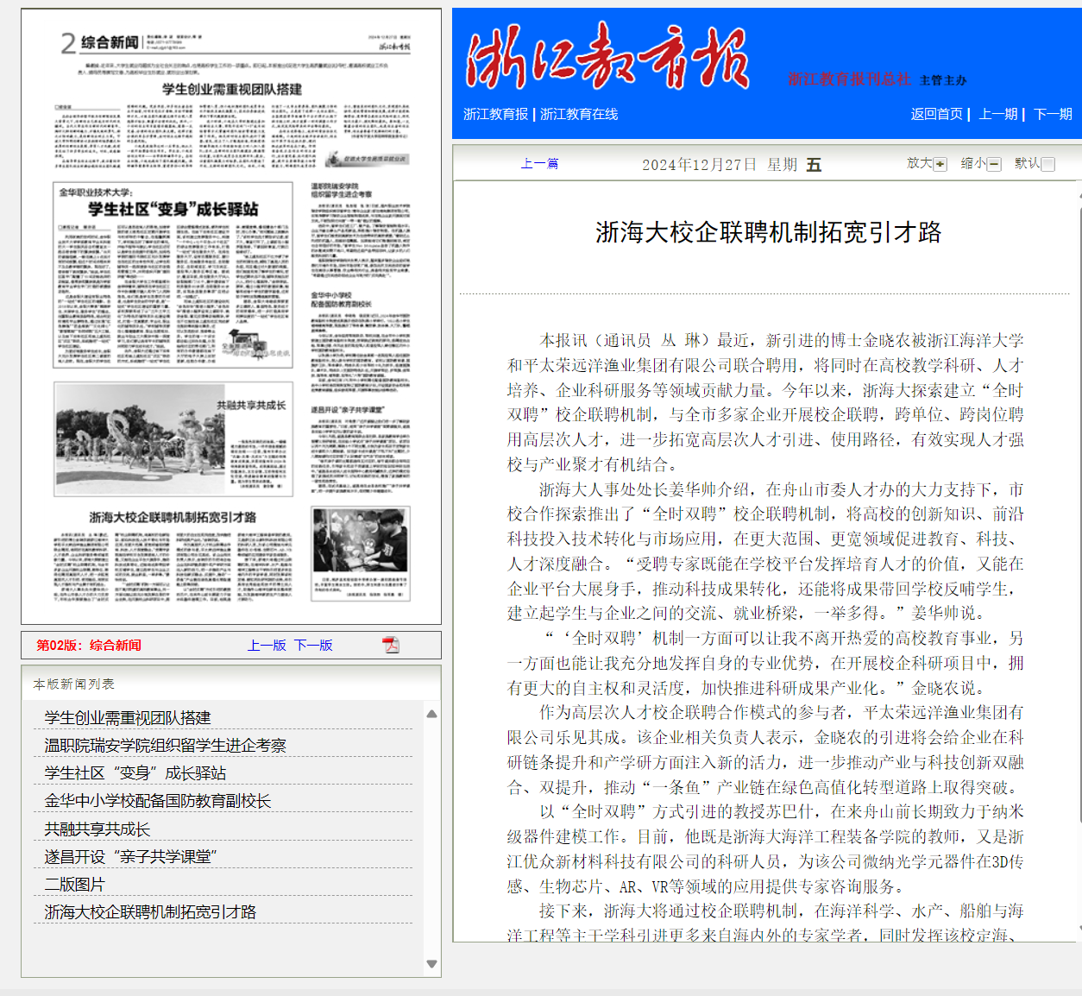Go to 返回首页 in header
This screenshot has height=996, width=1082.
(x=936, y=114)
